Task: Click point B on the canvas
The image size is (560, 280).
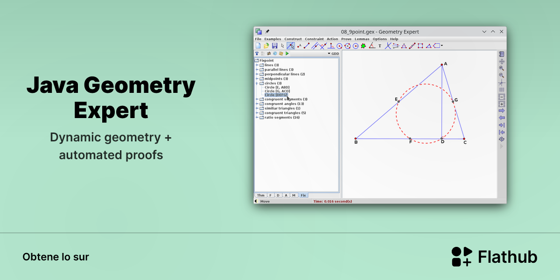Action: [356, 139]
